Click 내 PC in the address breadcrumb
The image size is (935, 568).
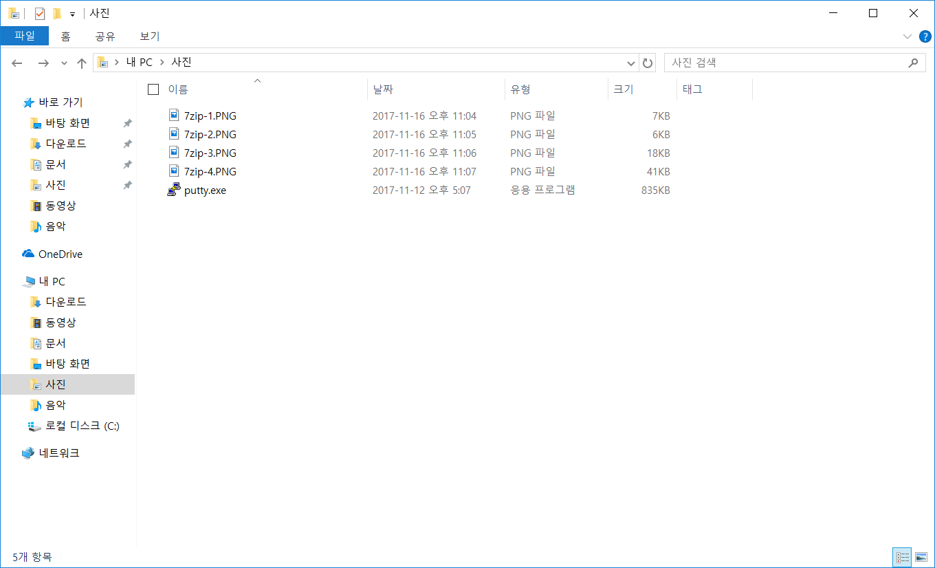140,63
